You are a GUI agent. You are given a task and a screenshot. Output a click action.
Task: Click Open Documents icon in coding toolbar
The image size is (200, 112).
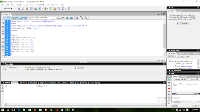pyautogui.click(x=3, y=22)
